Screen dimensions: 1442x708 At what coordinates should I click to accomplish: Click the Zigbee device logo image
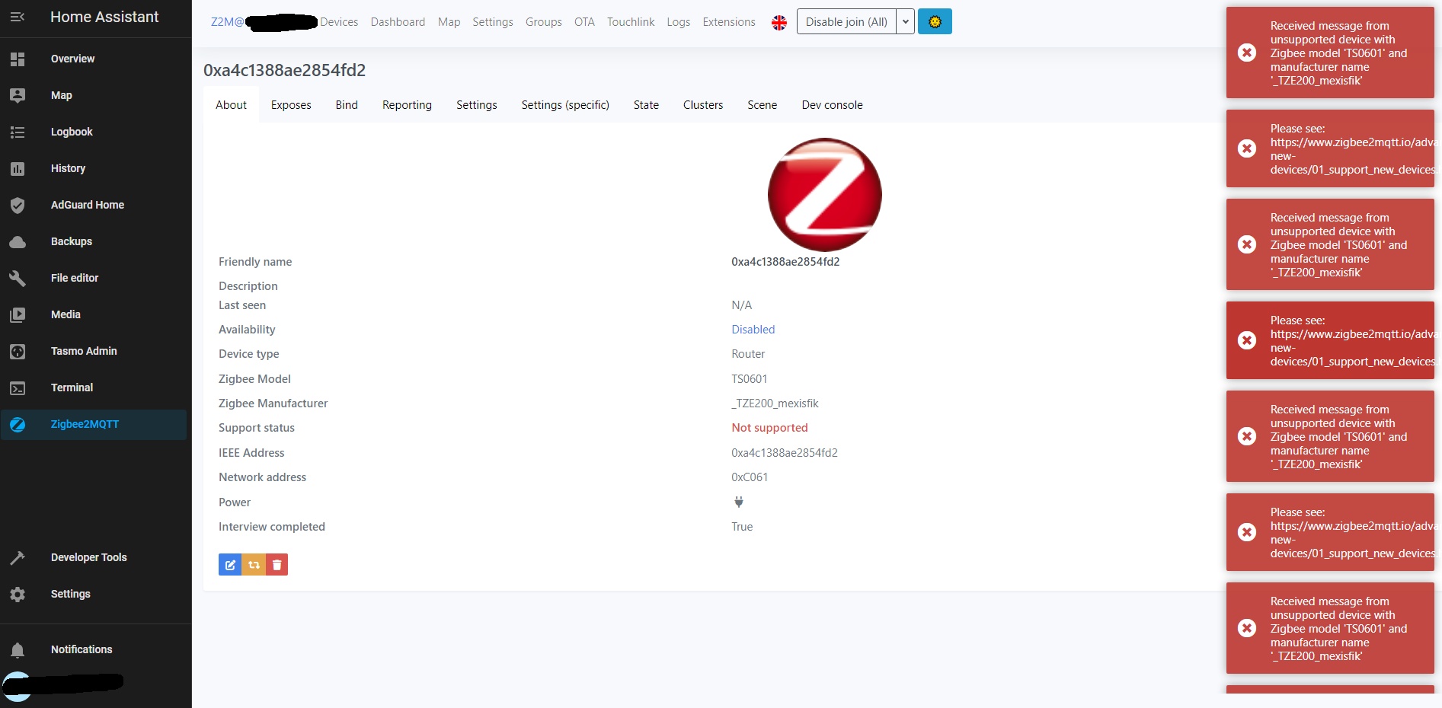[824, 195]
